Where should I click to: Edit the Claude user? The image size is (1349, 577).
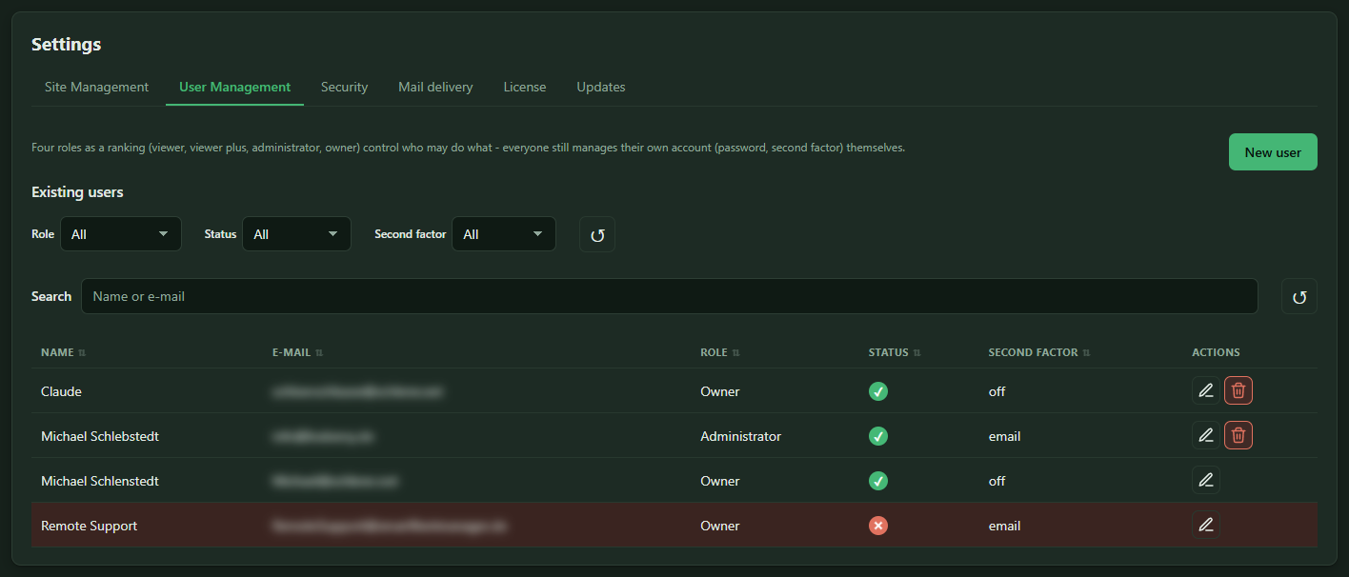click(1206, 390)
